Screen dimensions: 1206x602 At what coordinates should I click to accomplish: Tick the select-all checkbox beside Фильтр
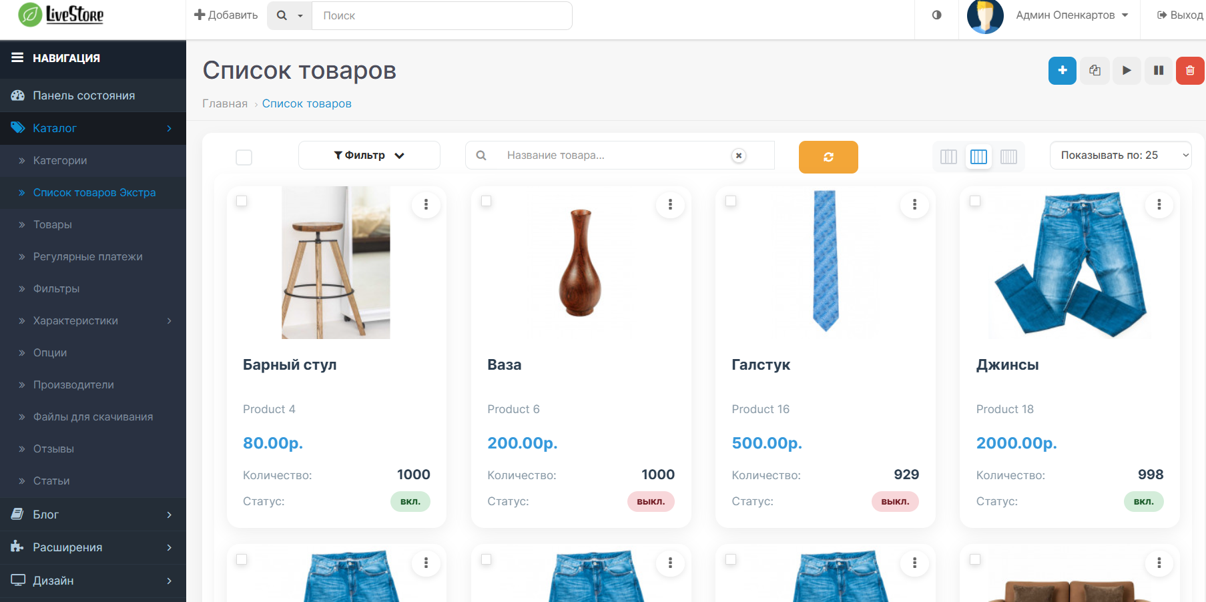coord(244,158)
